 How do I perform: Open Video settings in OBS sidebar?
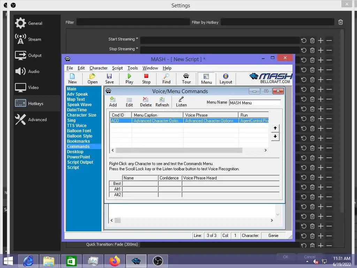pyautogui.click(x=37, y=87)
